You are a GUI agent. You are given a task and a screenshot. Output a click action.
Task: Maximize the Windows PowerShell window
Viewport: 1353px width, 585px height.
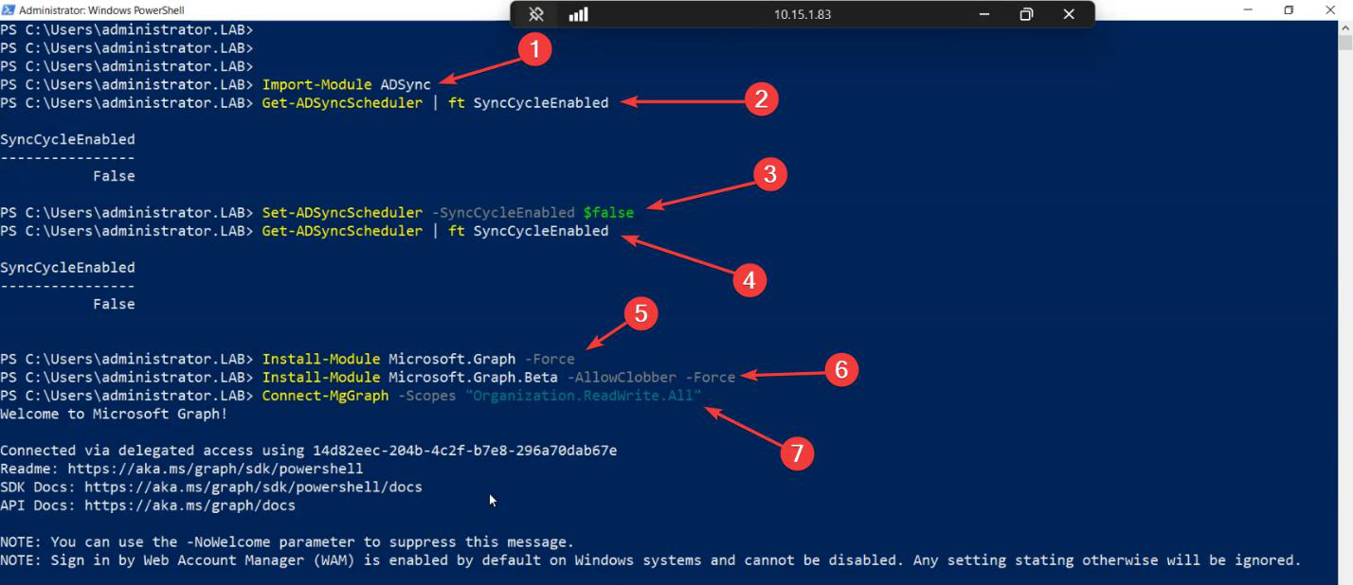click(1289, 9)
